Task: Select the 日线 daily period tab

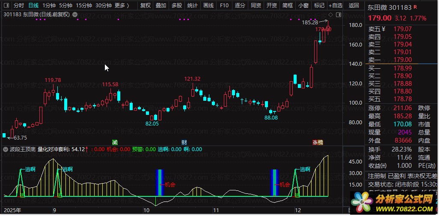Action: pos(33,5)
